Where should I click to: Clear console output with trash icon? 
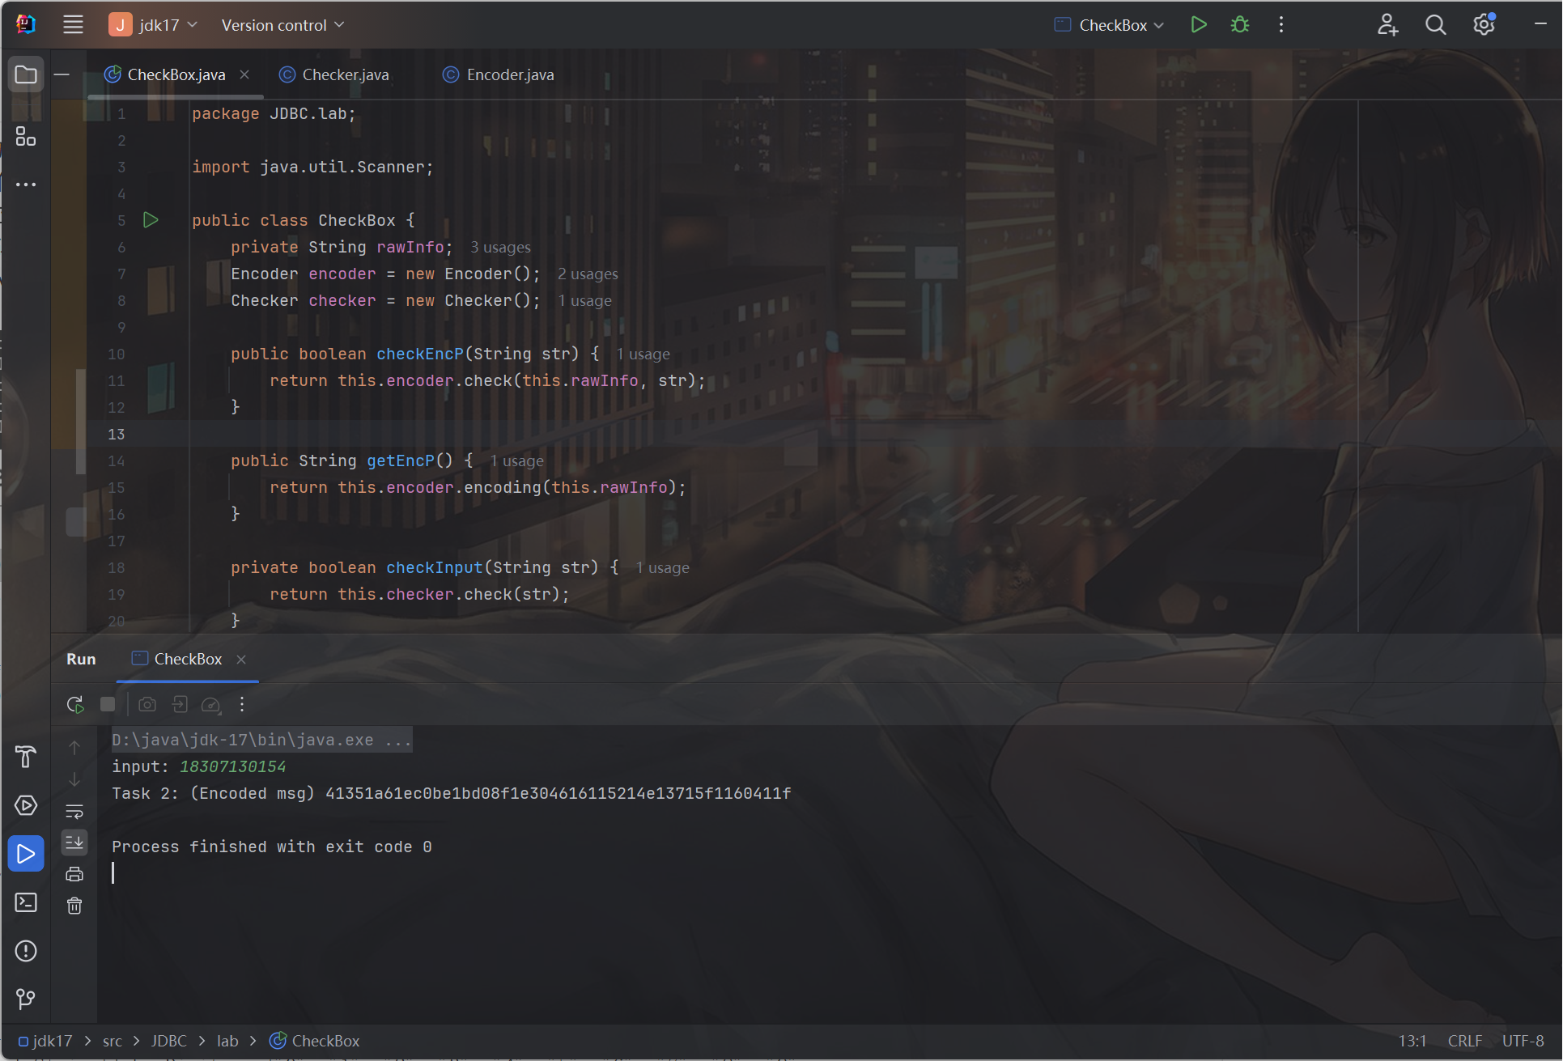coord(74,906)
